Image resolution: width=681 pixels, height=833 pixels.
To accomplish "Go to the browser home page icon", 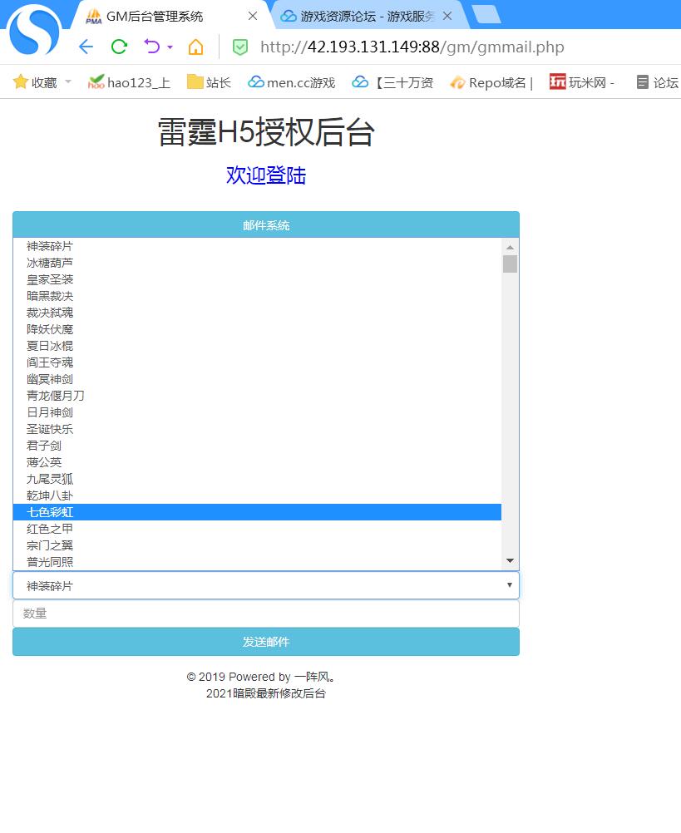I will 195,47.
